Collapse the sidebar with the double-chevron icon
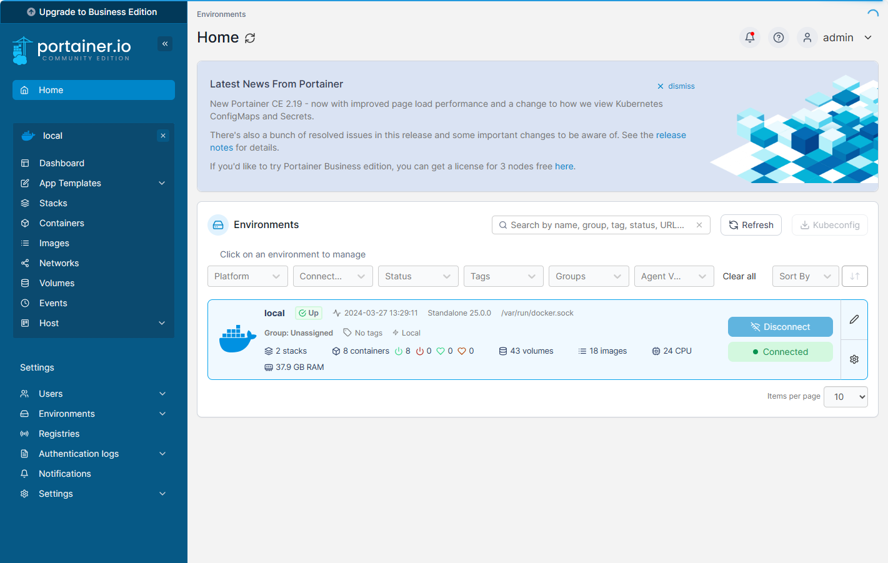 165,44
